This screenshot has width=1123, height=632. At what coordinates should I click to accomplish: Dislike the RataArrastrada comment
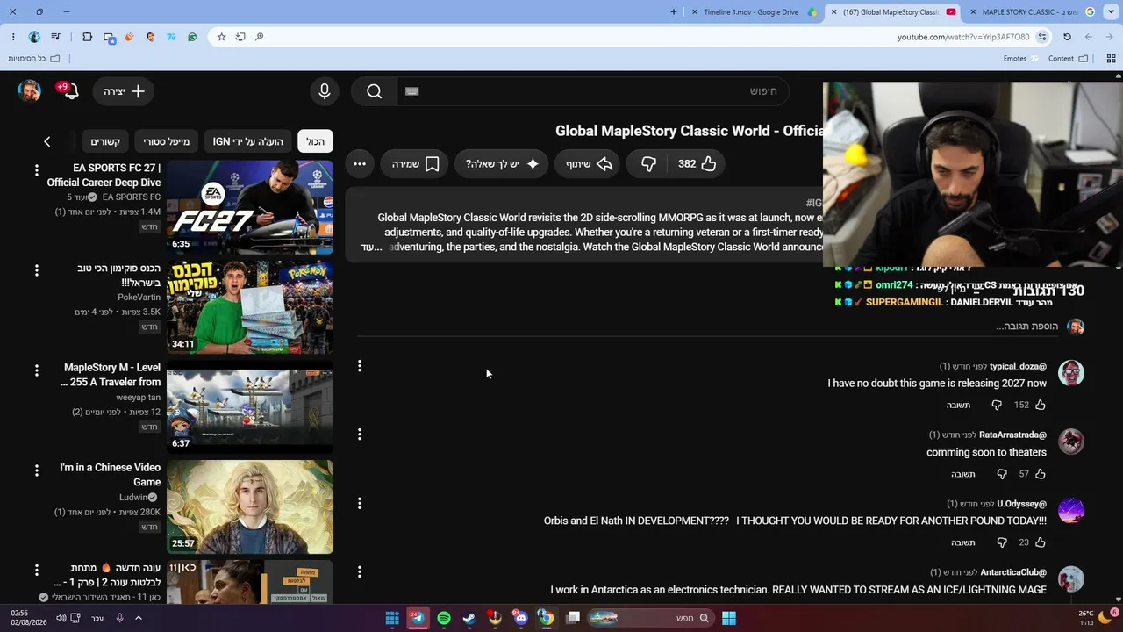coord(1002,474)
